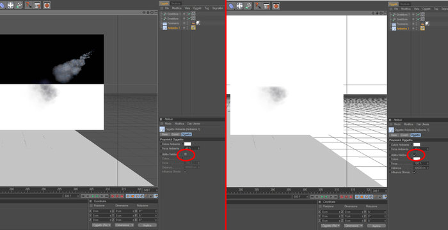Click the Applica button in left Coordinate panel

coord(147,225)
